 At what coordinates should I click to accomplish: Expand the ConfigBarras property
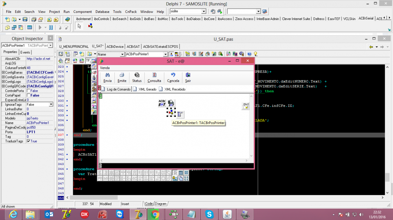(x=3, y=73)
